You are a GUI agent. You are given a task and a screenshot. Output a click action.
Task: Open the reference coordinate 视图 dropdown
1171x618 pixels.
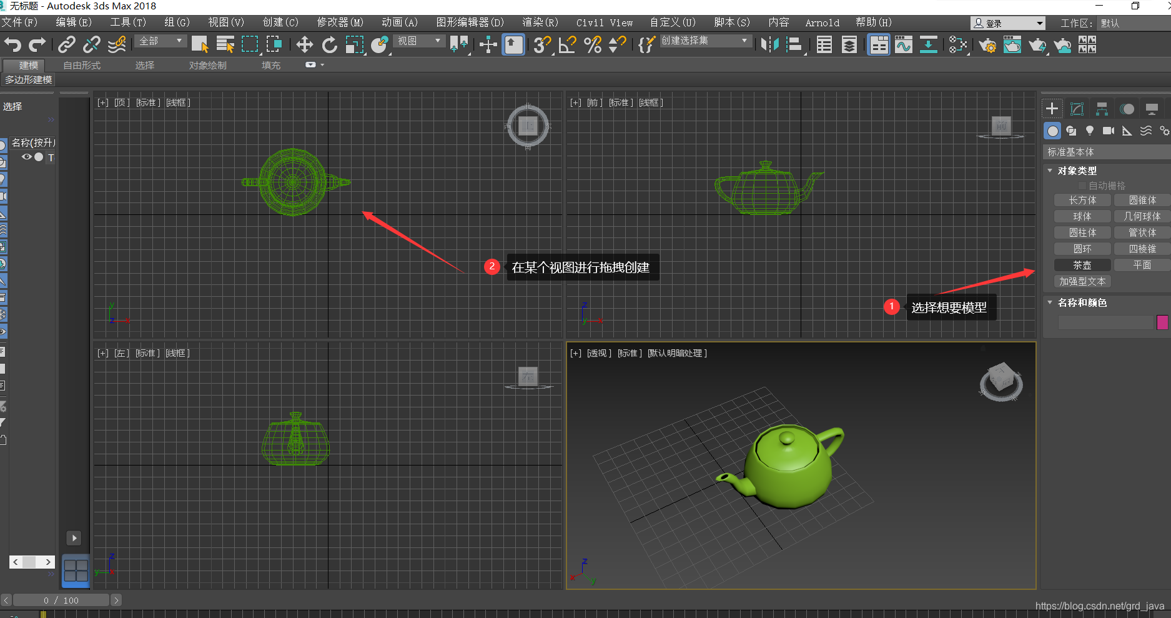pos(419,41)
